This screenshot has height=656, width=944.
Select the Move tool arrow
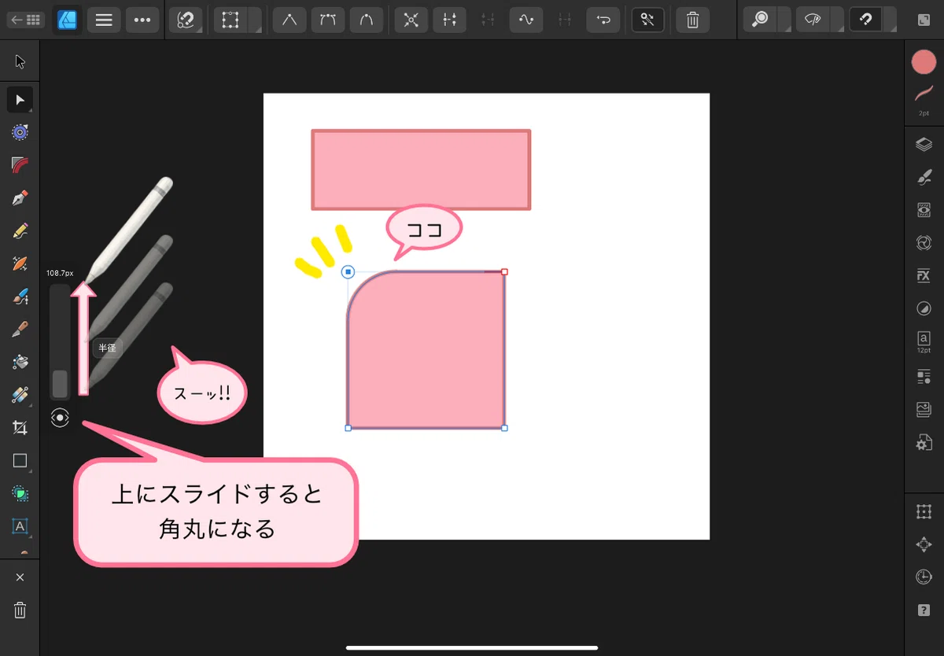click(20, 61)
